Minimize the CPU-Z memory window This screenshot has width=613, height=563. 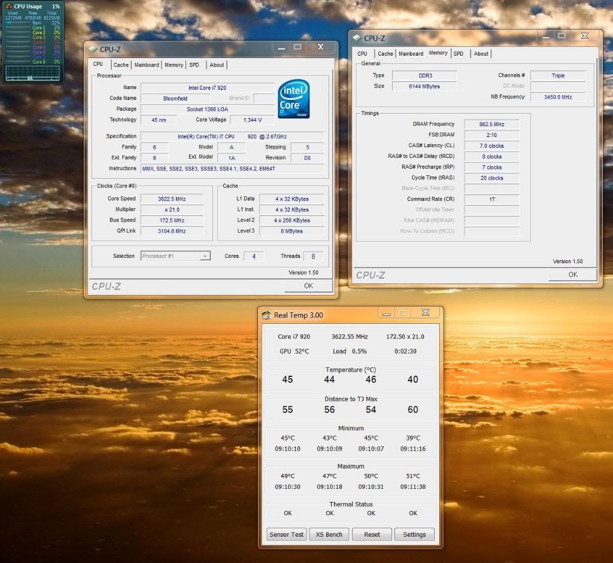(x=546, y=36)
